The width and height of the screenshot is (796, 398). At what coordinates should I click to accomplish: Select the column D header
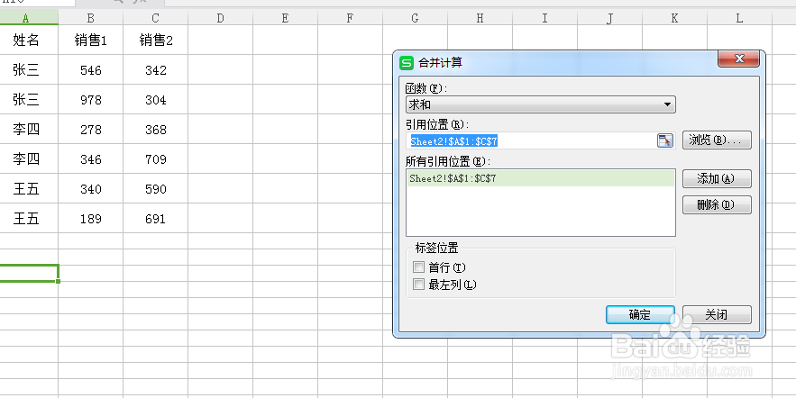[x=220, y=17]
